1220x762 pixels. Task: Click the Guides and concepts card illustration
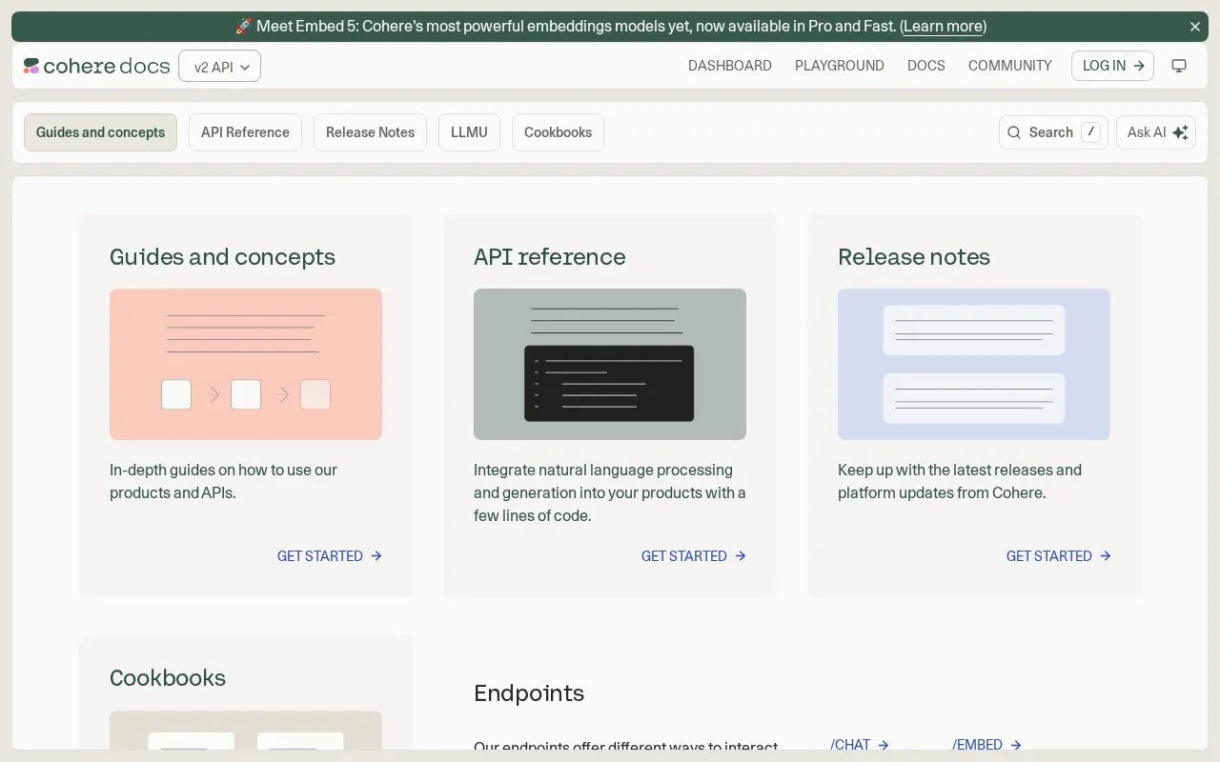[x=246, y=364]
